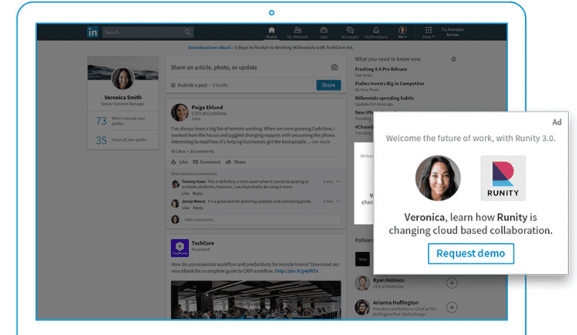The image size is (577, 335).
Task: Open Millennials spending habits news item
Action: tap(384, 98)
